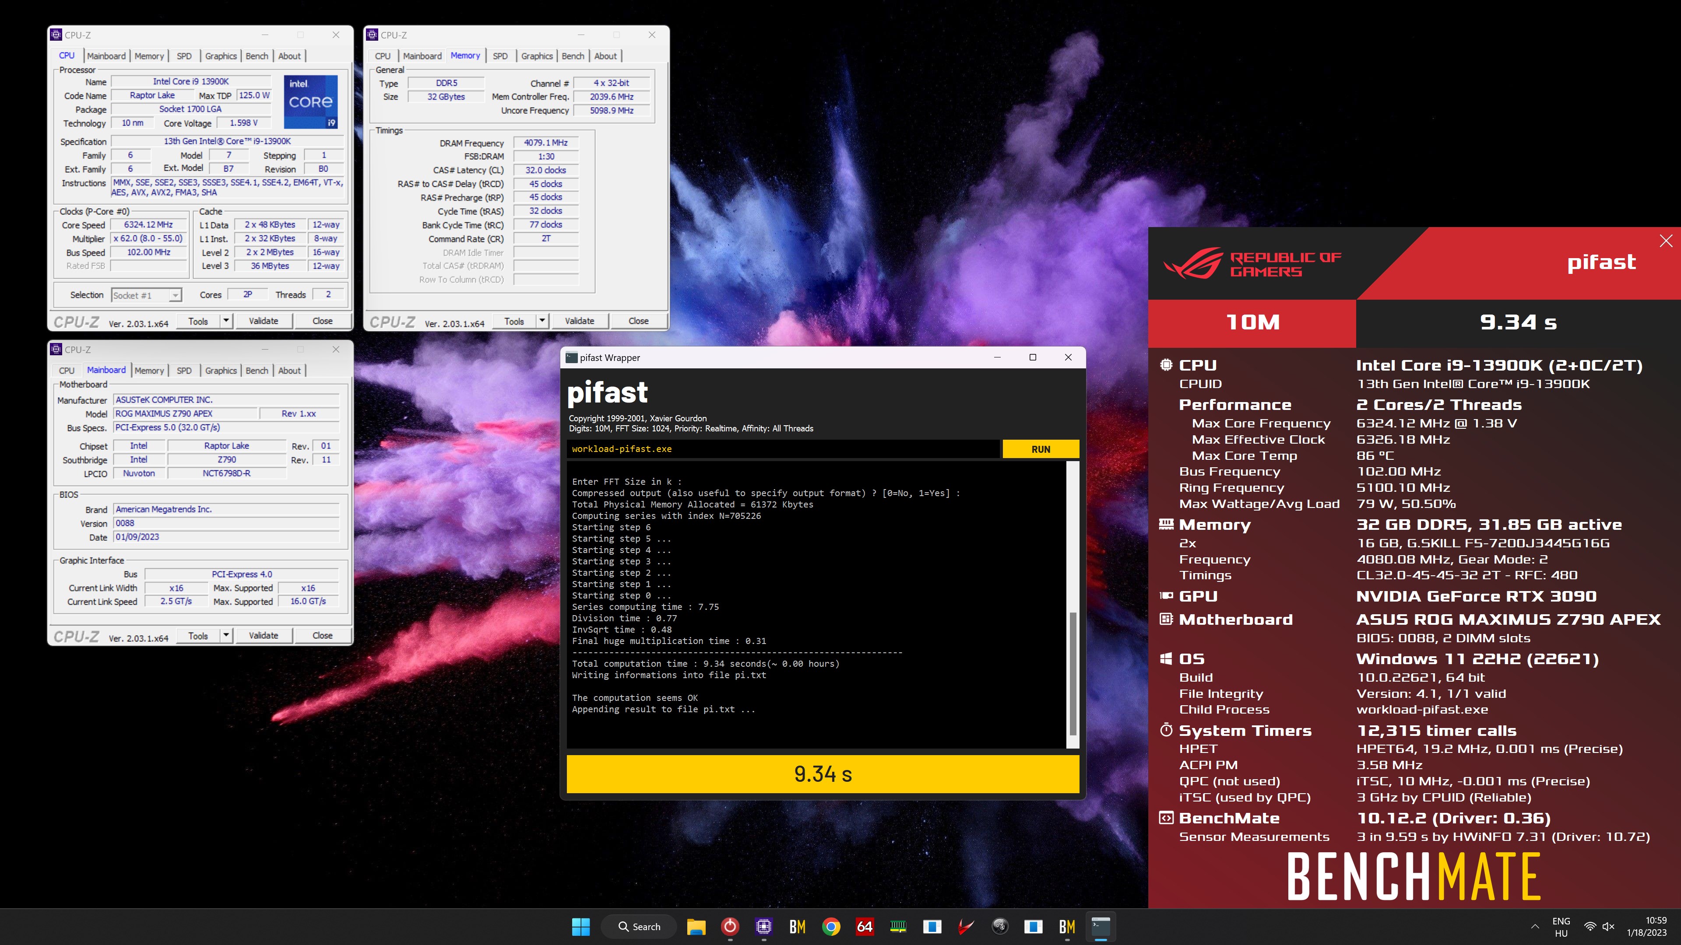Close the BenchMate result panel with X
The image size is (1681, 945).
click(x=1666, y=241)
